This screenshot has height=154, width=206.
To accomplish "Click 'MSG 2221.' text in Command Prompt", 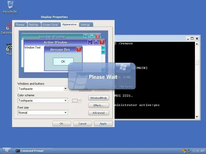I will (124, 96).
